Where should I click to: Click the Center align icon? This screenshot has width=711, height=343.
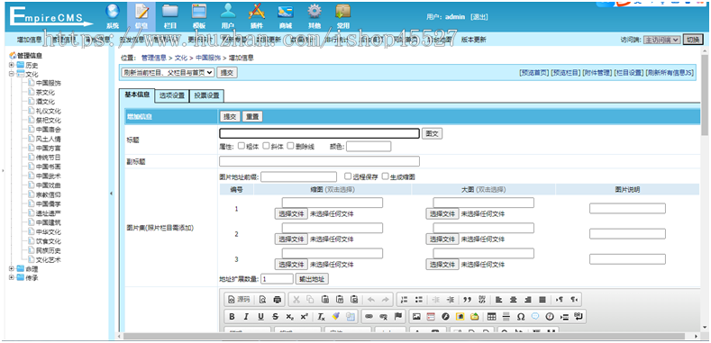tap(514, 300)
